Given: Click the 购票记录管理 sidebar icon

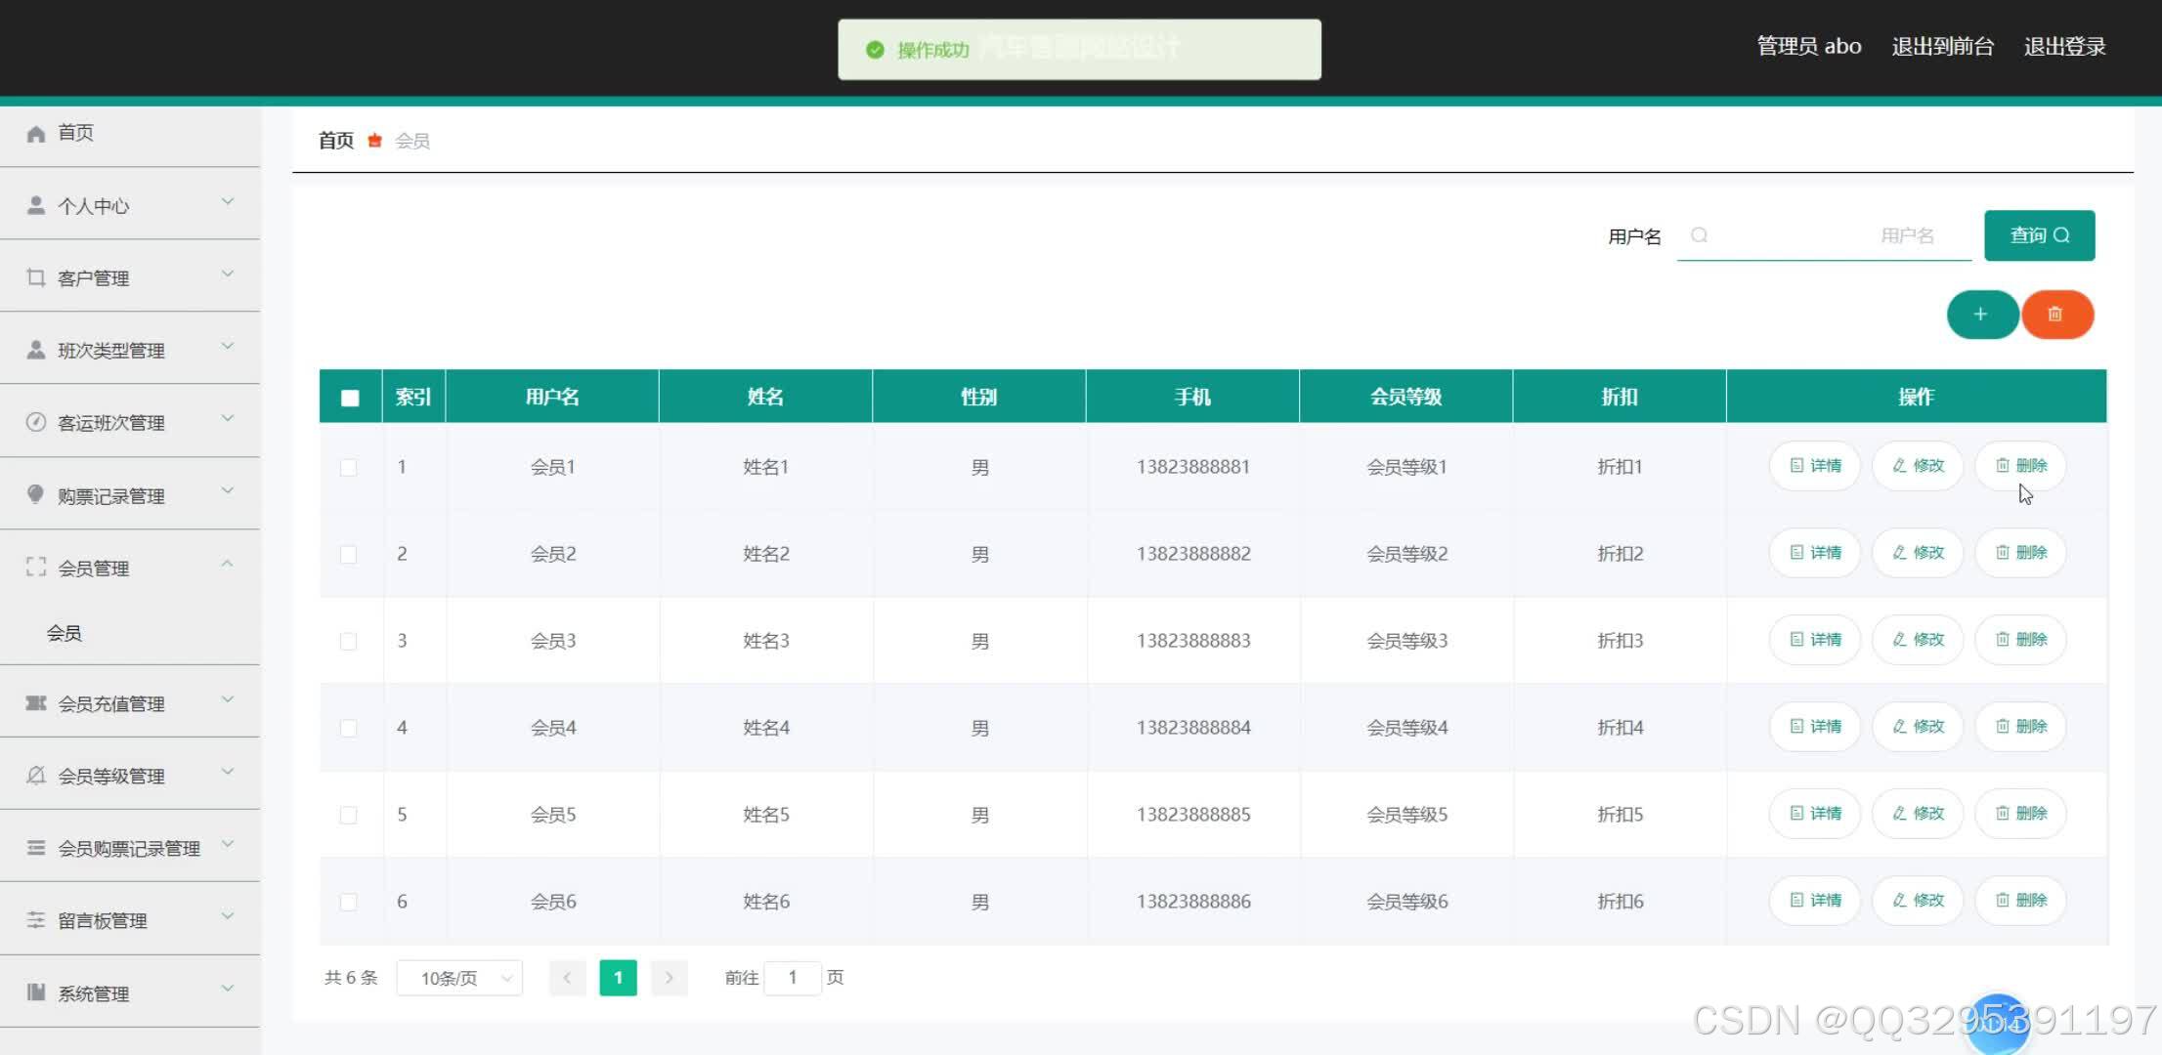Looking at the screenshot, I should 36,495.
